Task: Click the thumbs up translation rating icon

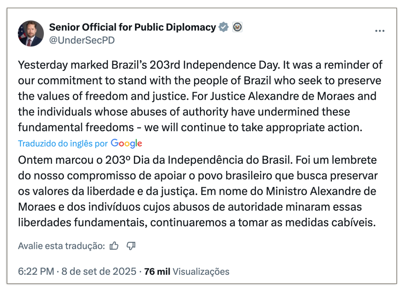Action: [x=114, y=246]
